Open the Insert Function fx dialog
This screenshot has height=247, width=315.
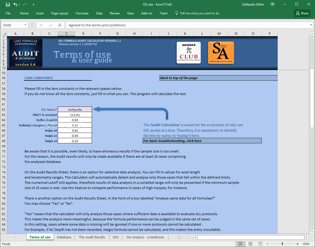pyautogui.click(x=60, y=25)
